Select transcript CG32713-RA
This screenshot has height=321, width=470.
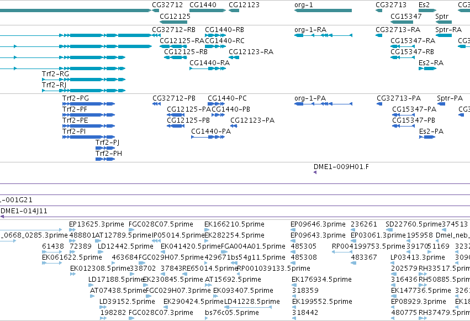[398, 30]
